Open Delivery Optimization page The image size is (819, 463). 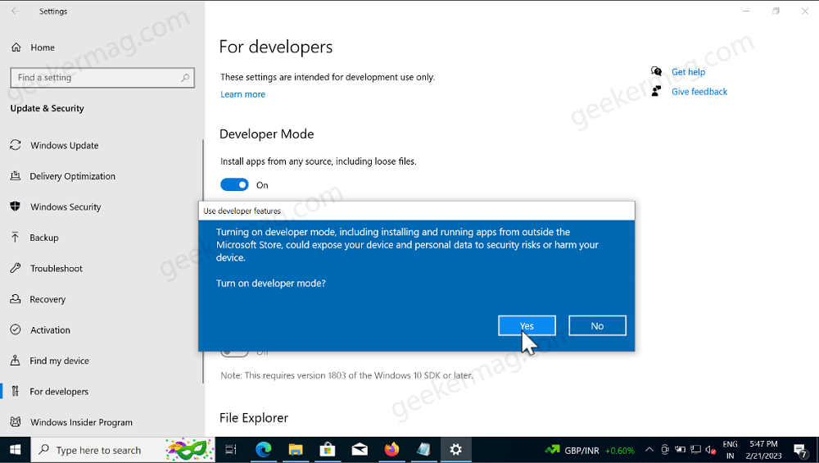[x=73, y=176]
